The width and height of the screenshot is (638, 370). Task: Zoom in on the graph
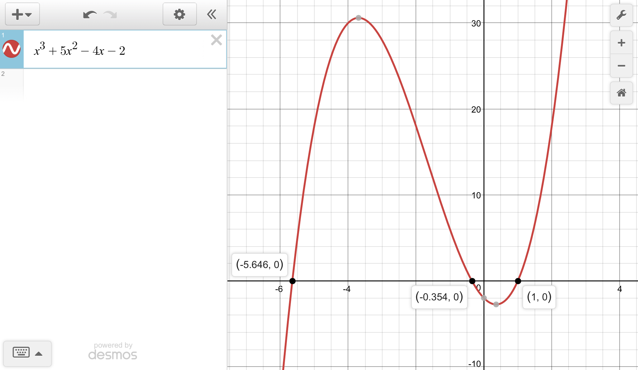pyautogui.click(x=621, y=43)
